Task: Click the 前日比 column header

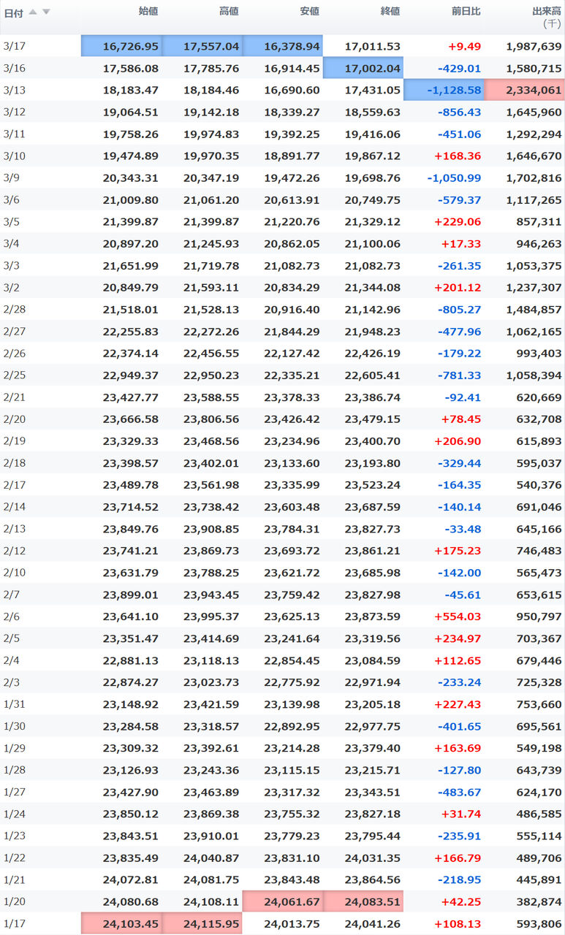Action: 466,11
